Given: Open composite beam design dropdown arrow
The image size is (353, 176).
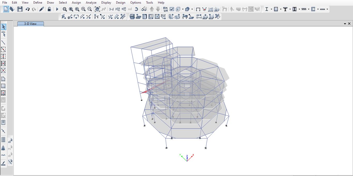Looking at the screenshot, I should point(290,9).
